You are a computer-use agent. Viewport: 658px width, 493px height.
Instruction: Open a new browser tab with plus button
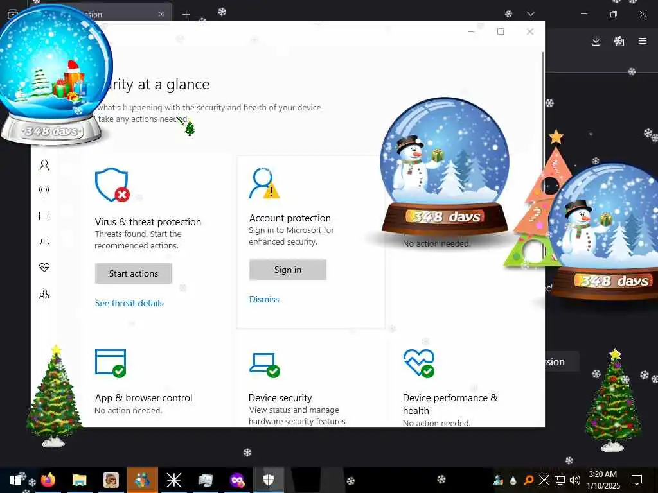(186, 15)
